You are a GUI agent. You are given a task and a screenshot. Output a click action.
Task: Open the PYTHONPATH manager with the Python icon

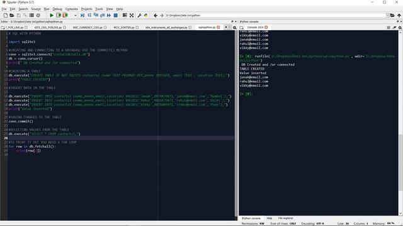click(146, 15)
